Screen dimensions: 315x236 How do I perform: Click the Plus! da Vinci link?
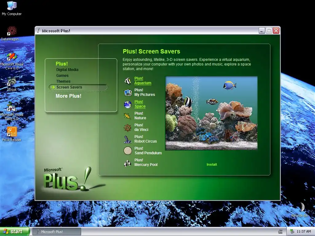point(141,127)
